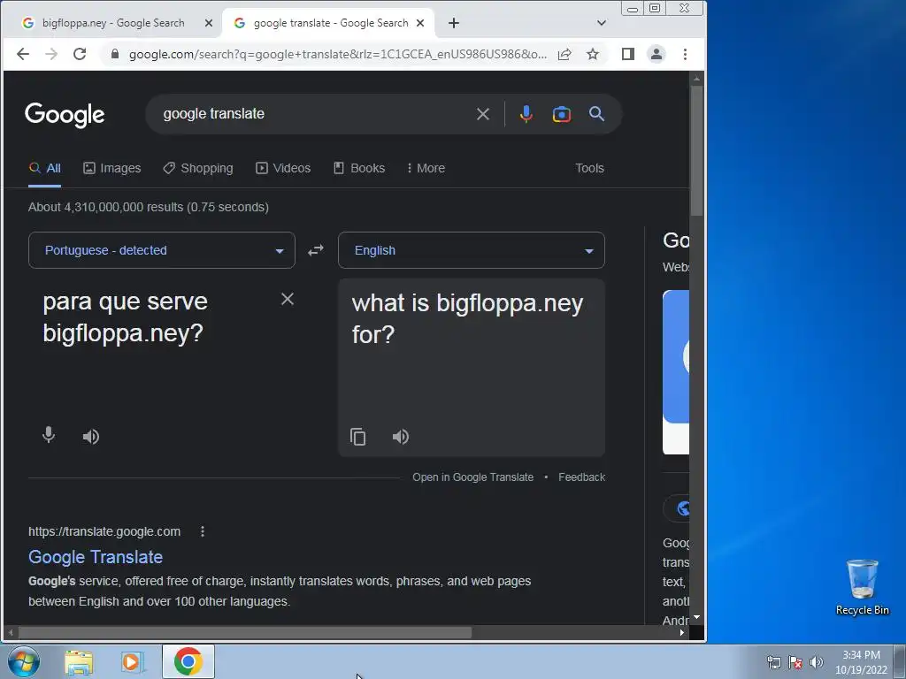The height and width of the screenshot is (679, 906).
Task: Open the Chrome three-dot menu
Action: coord(686,54)
